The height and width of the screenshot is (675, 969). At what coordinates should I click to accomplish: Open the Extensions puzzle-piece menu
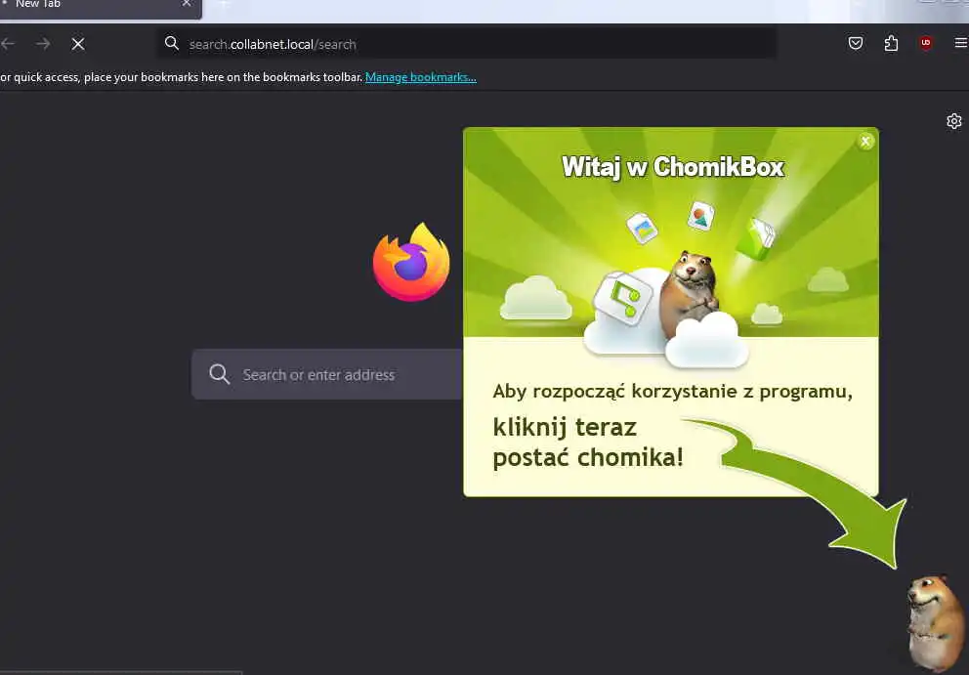891,43
